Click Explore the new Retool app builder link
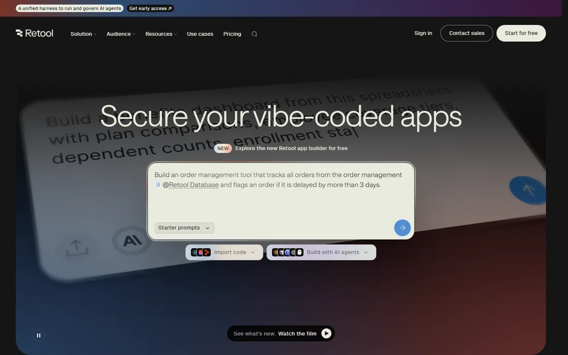This screenshot has width=568, height=355. pyautogui.click(x=291, y=149)
